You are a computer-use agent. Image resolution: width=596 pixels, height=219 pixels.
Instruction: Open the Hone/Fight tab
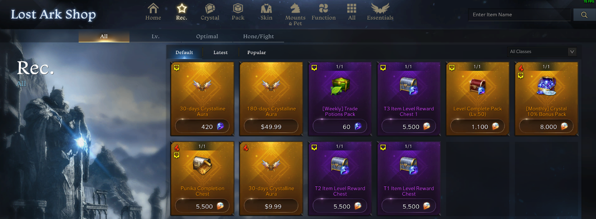258,36
